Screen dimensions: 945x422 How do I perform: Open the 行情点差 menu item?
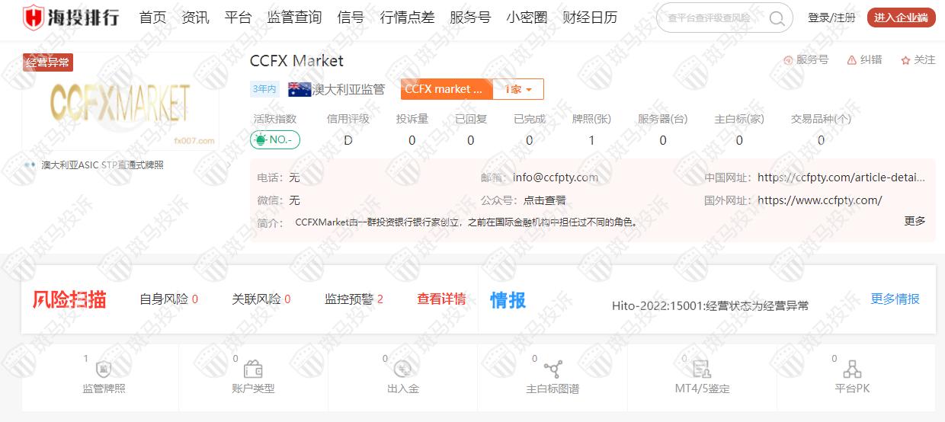pyautogui.click(x=407, y=18)
